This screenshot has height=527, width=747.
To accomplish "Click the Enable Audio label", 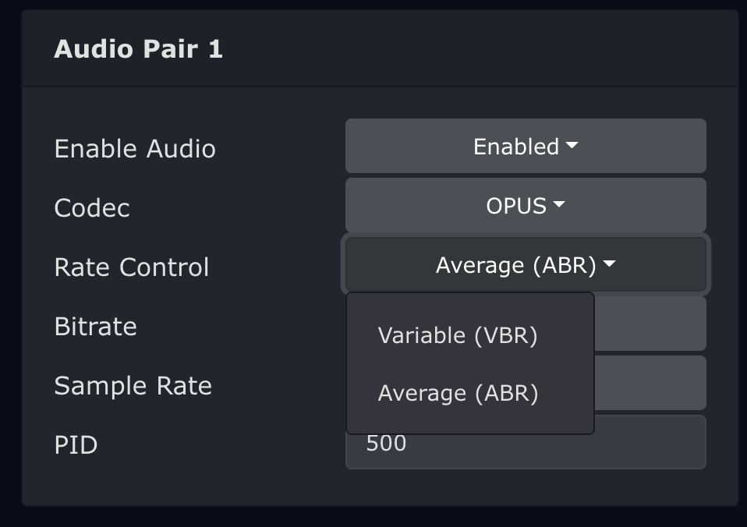I will click(135, 149).
